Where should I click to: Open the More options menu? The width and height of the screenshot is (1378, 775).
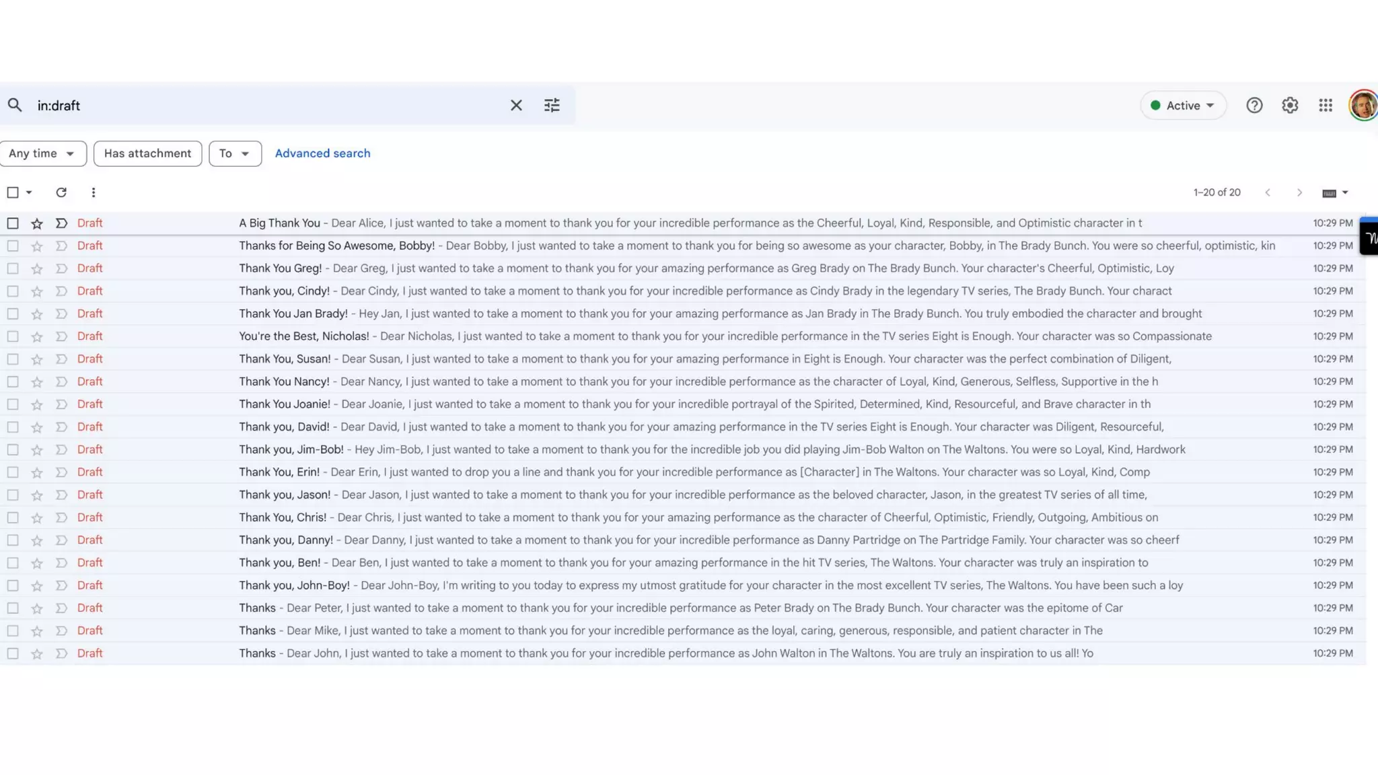(x=94, y=192)
